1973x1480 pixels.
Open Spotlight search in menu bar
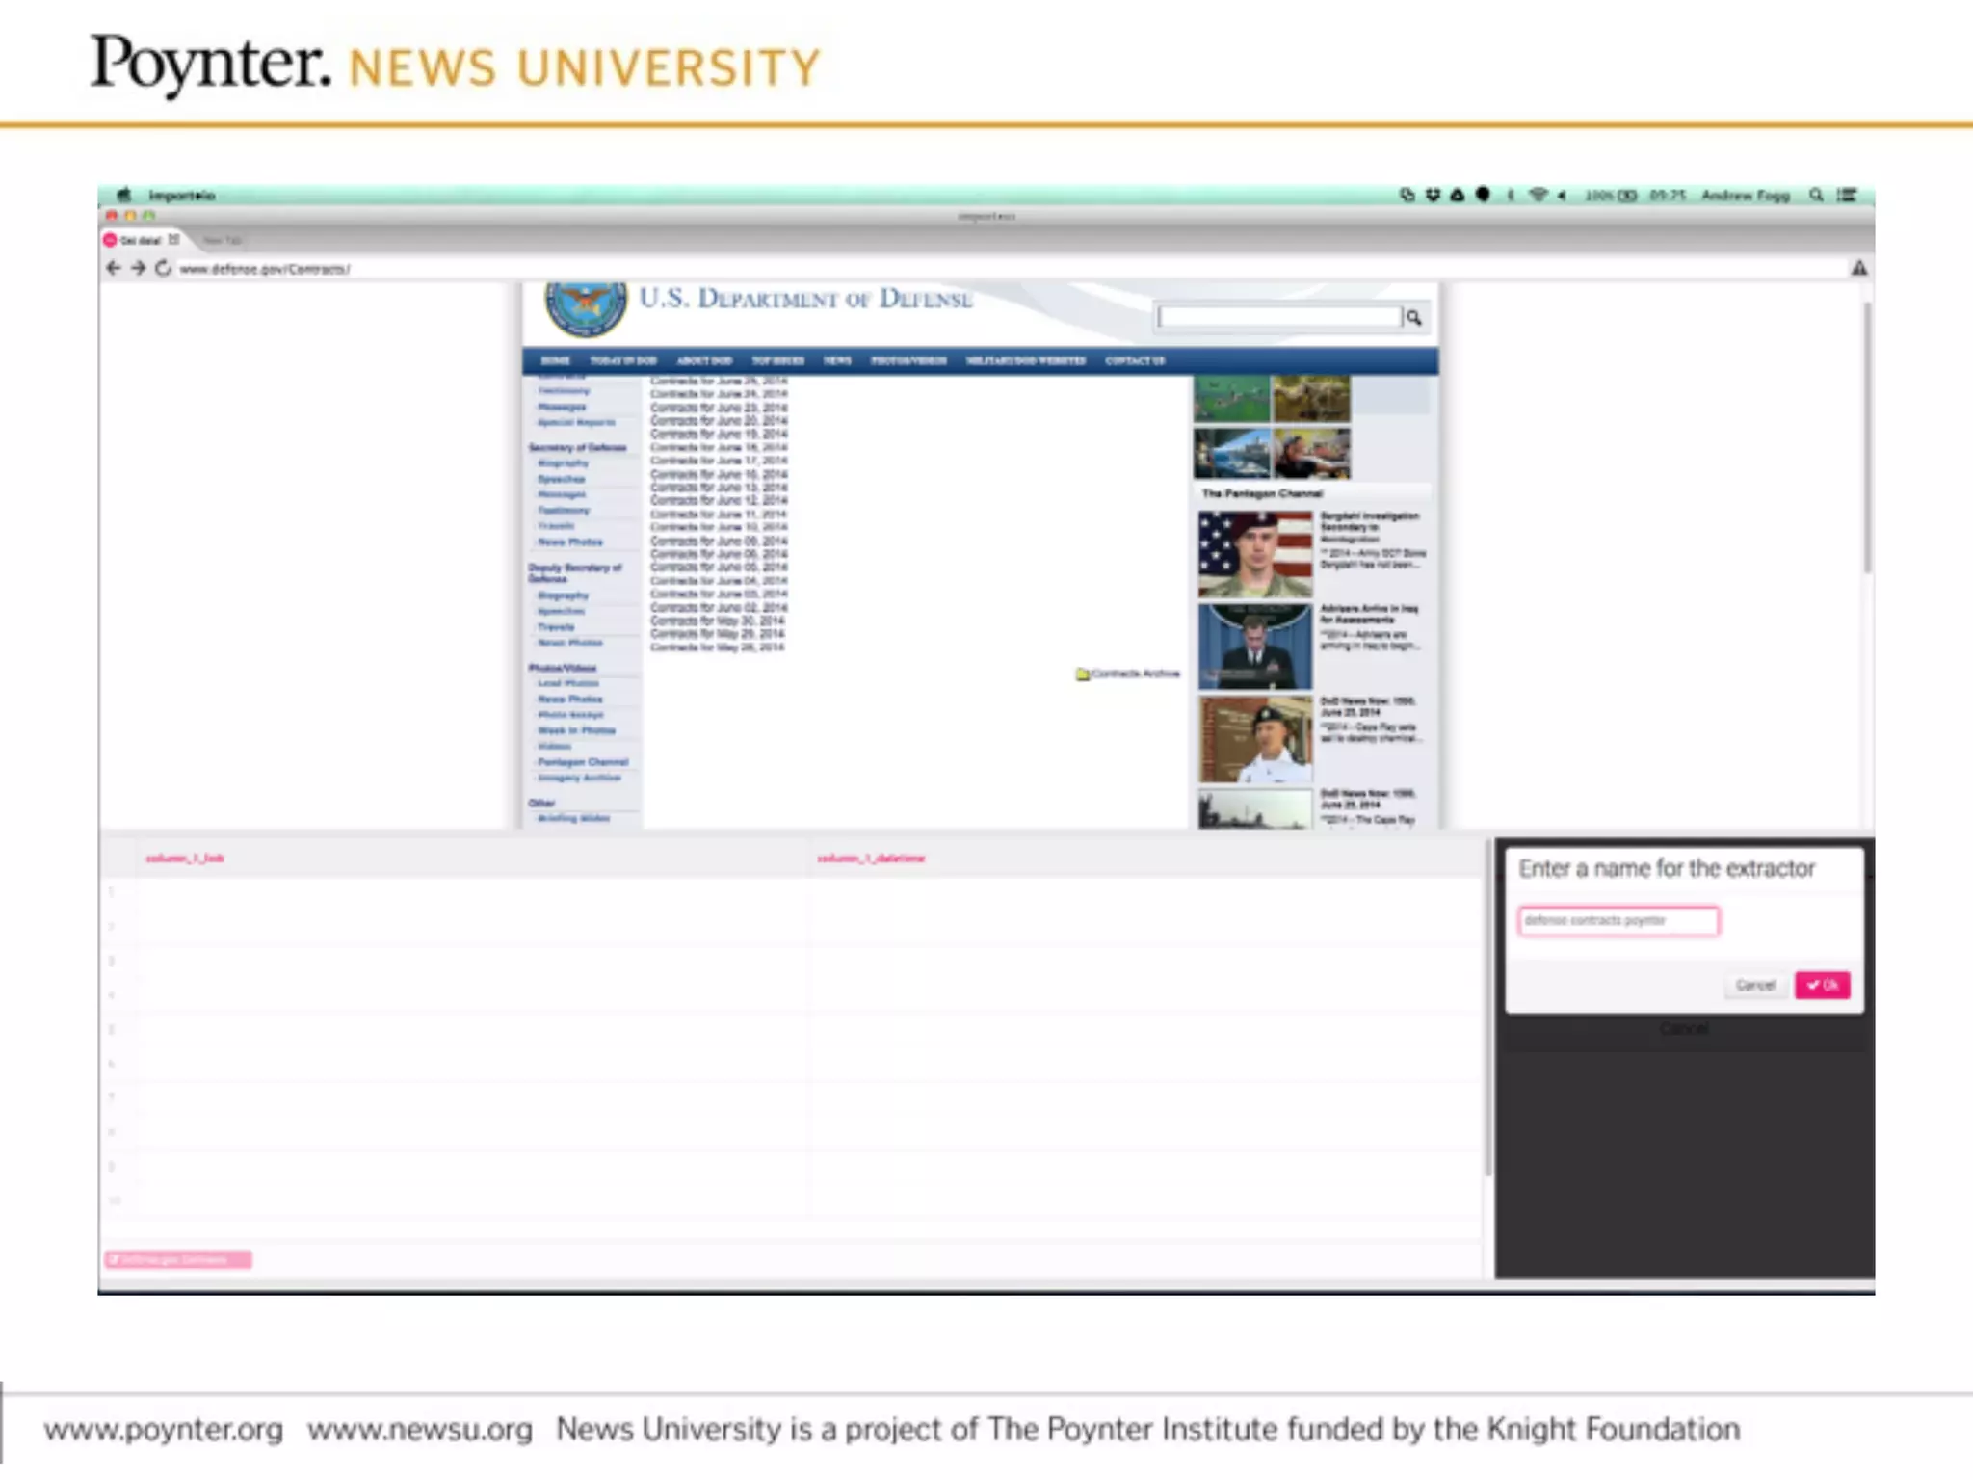pyautogui.click(x=1816, y=195)
